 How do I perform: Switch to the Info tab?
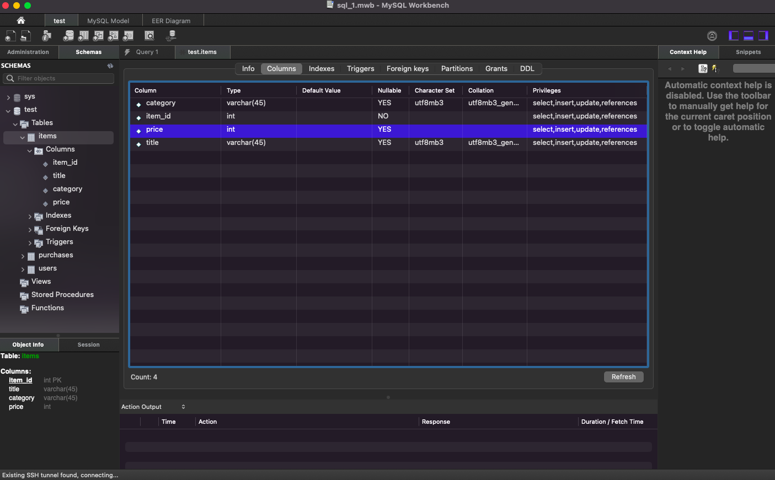pyautogui.click(x=248, y=69)
